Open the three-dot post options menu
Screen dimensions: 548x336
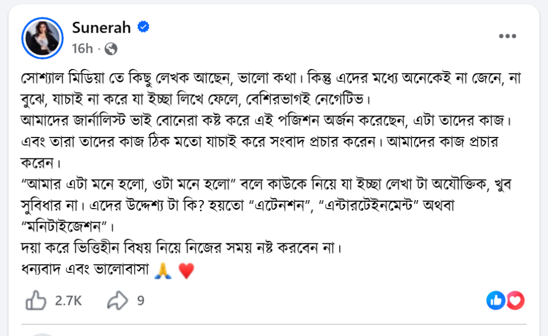coord(507,36)
